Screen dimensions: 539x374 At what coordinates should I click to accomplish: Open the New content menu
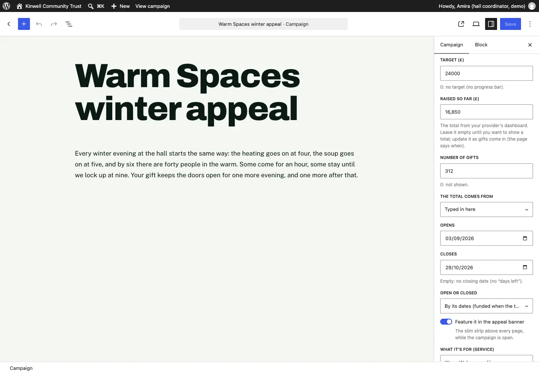(x=121, y=6)
